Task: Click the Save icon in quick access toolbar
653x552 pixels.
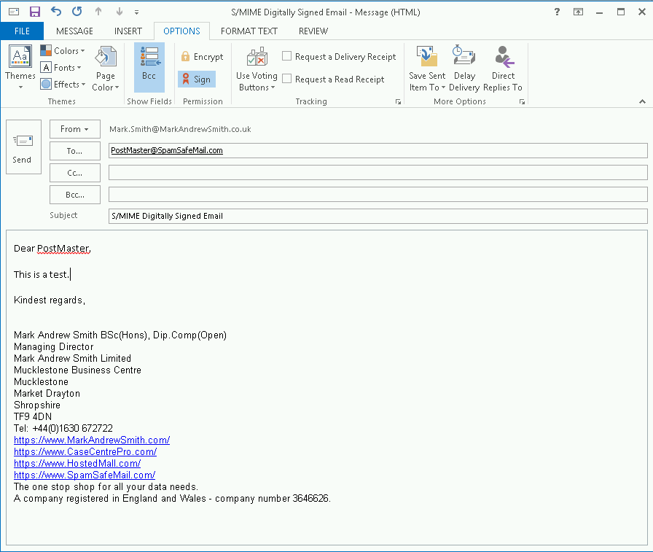Action: point(35,12)
